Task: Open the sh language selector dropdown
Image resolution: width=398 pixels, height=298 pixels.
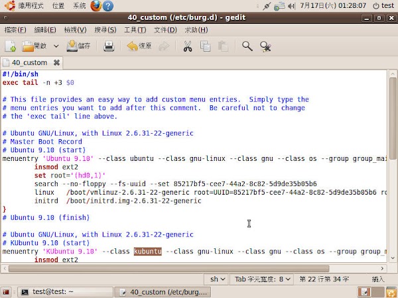Action: click(x=218, y=279)
